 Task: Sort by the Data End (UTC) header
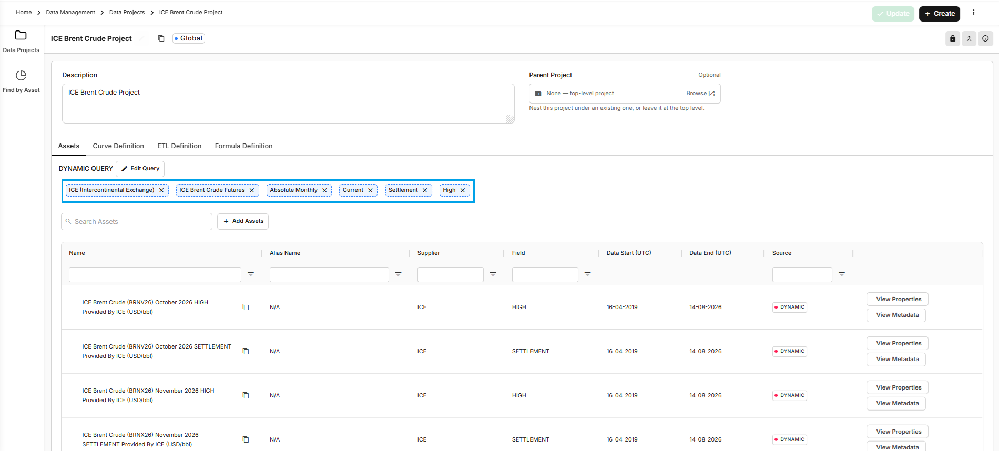pos(710,253)
